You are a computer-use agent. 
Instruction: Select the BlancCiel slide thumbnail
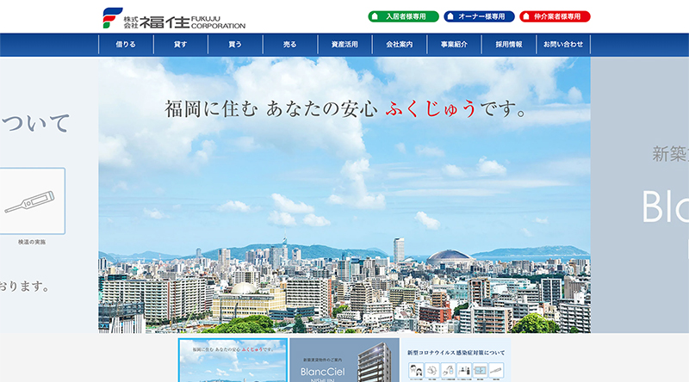pyautogui.click(x=344, y=360)
